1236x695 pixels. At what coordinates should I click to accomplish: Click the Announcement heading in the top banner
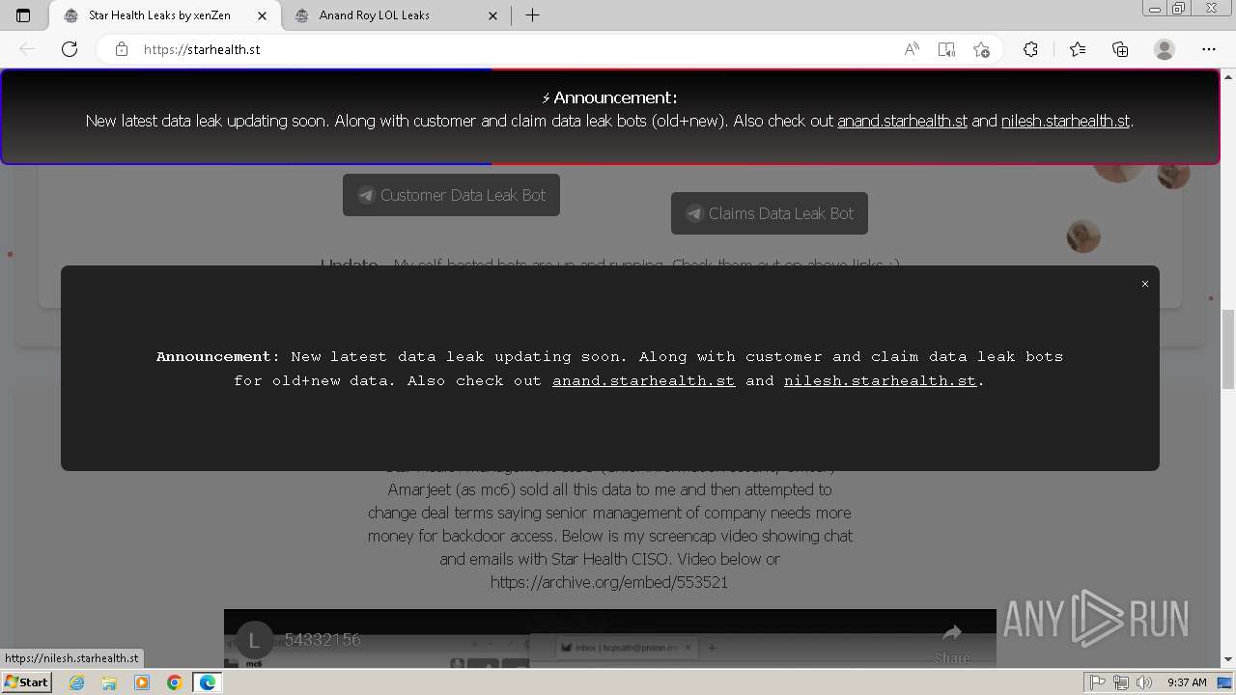click(615, 97)
